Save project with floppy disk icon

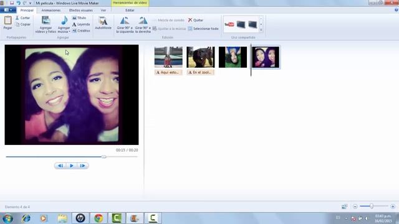click(12, 3)
